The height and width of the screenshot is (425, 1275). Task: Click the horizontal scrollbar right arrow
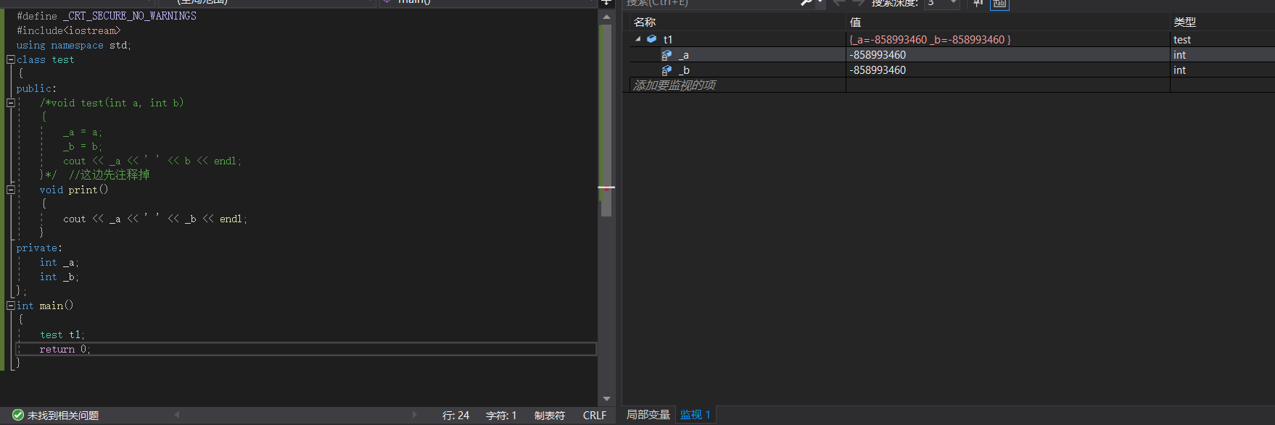(x=414, y=415)
